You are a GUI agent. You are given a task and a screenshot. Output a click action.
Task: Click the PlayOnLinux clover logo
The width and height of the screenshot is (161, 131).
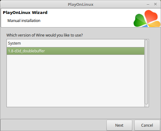(x=147, y=18)
